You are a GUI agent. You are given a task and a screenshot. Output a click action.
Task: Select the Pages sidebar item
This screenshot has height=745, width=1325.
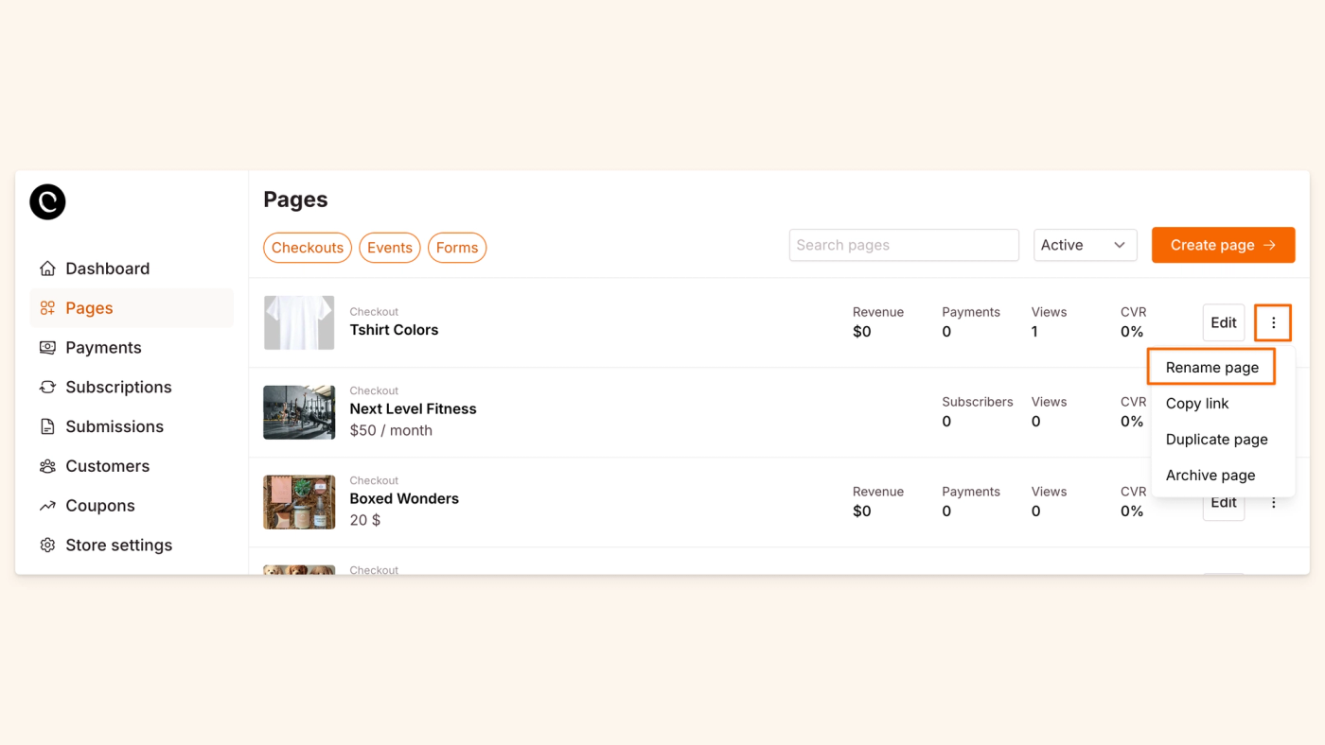132,308
